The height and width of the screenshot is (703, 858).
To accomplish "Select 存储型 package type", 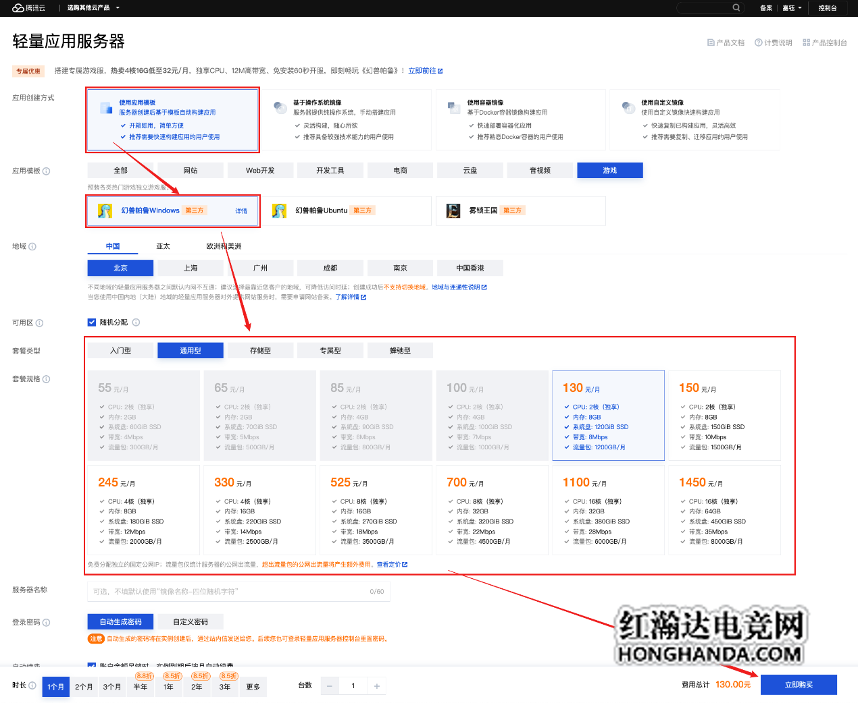I will coord(261,351).
